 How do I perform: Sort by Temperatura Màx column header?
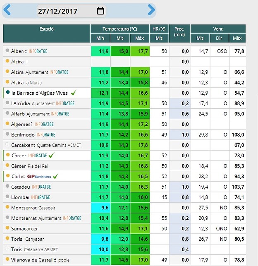coord(139,38)
